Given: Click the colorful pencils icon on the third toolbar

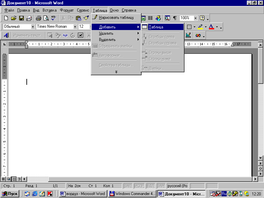Looking at the screenshot, I should tap(198, 35).
